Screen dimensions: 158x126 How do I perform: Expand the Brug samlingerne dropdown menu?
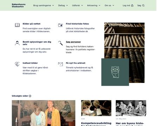pos(44,5)
